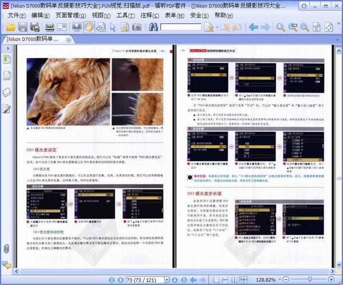Open the 注释(C) menu

click(x=150, y=15)
